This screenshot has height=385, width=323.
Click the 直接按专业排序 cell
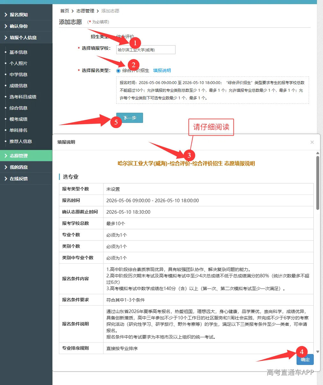tap(208, 348)
